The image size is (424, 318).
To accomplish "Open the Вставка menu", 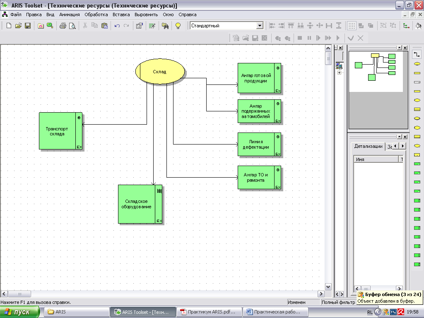I will [x=121, y=14].
